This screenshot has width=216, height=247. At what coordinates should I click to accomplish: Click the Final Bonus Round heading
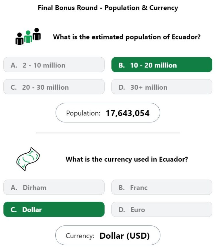pyautogui.click(x=108, y=8)
